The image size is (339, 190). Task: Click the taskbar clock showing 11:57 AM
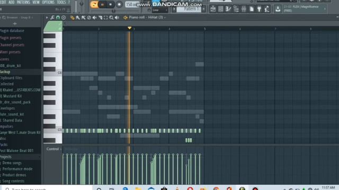[328, 188]
